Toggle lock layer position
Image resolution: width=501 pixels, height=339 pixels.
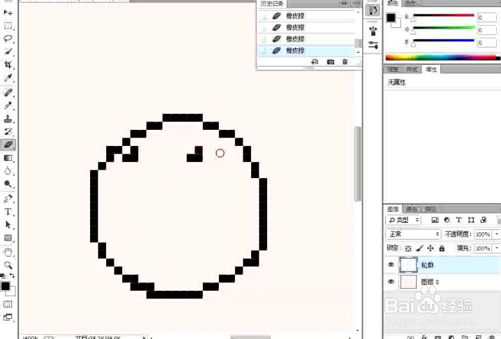point(431,248)
